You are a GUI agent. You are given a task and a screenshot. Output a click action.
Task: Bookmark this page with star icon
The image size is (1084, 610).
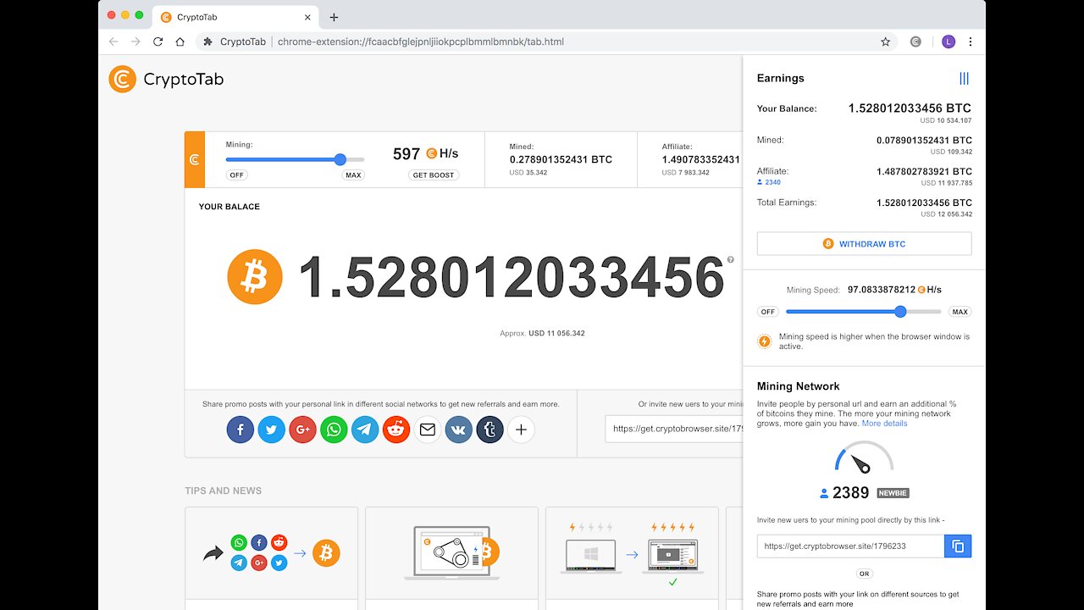coord(885,42)
